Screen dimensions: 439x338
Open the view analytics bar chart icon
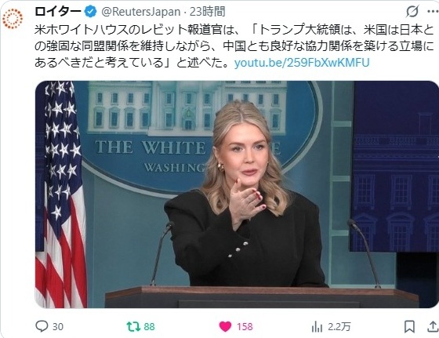[x=317, y=326]
